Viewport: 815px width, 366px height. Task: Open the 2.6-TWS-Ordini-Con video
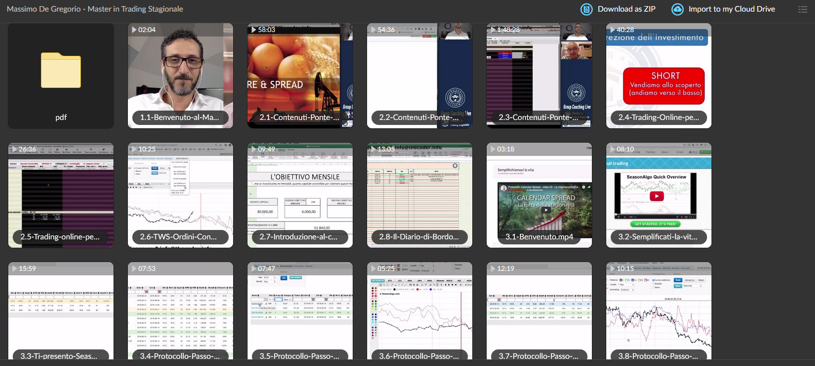(x=180, y=195)
